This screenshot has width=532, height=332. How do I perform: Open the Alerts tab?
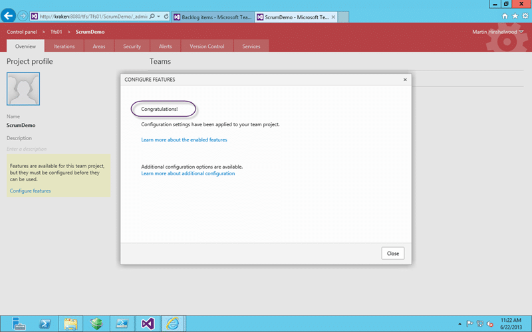165,46
